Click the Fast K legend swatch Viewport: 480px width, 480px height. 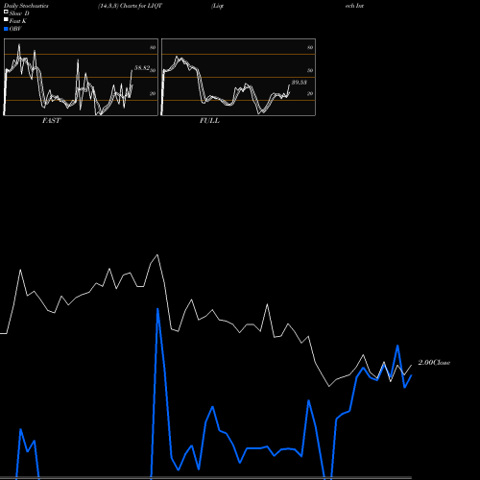(x=6, y=19)
